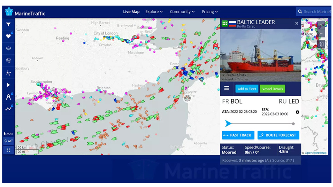
Task: Open the vessel filter funnel tool
Action: pyautogui.click(x=8, y=24)
